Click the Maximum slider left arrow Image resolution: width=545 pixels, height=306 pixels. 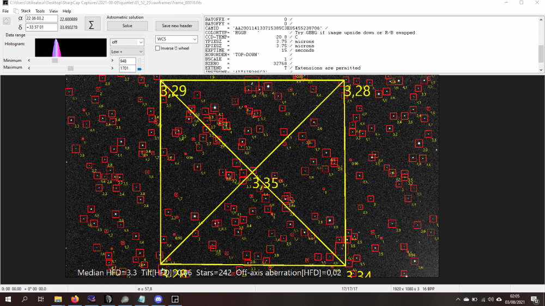tap(29, 68)
